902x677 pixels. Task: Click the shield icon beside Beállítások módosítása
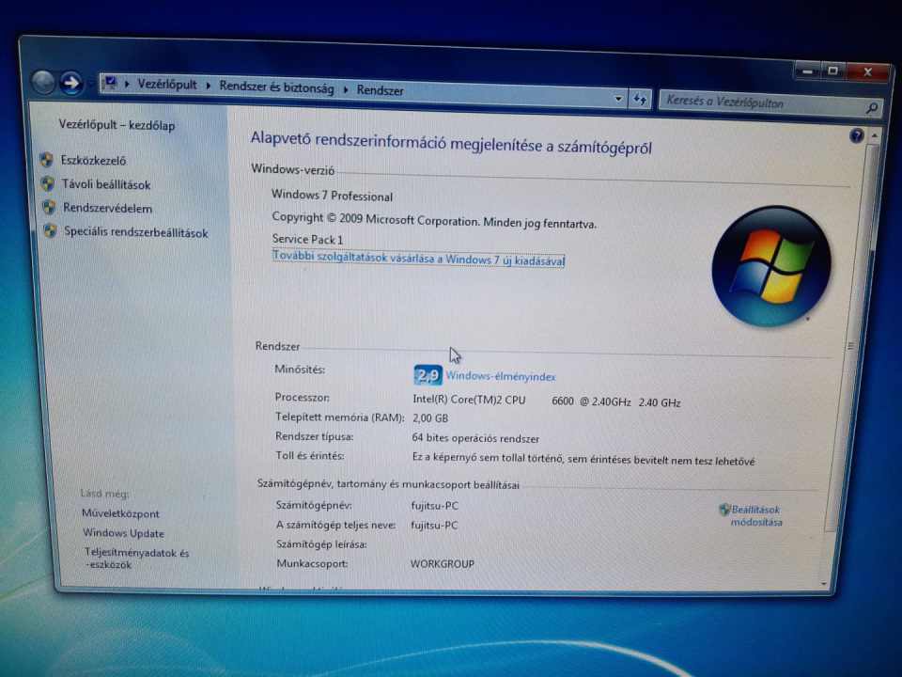click(724, 509)
